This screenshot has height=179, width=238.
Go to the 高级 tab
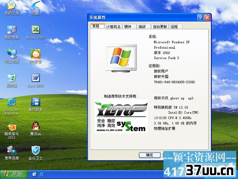(x=143, y=27)
